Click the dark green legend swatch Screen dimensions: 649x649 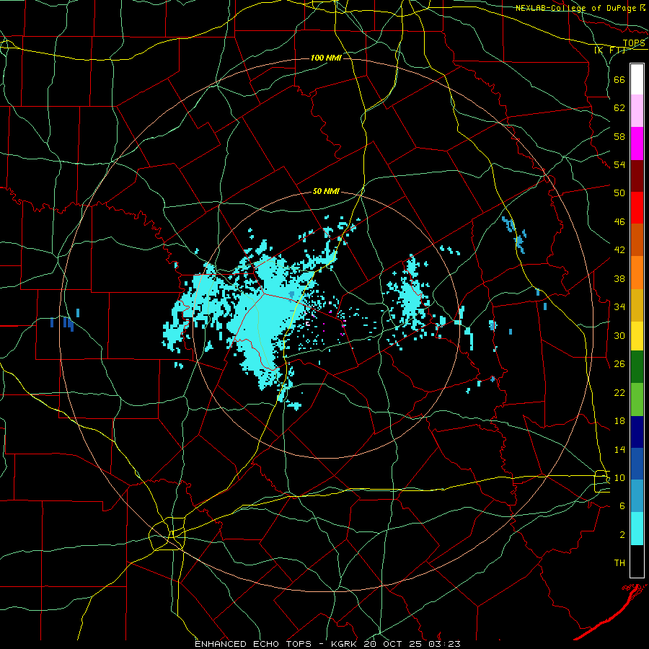tap(637, 367)
